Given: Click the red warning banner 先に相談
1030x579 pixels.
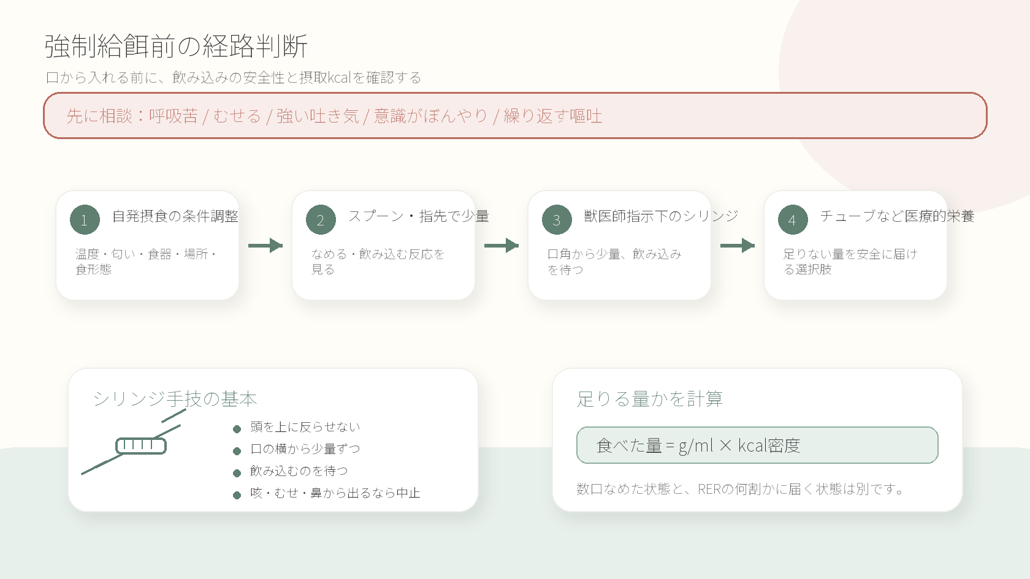Looking at the screenshot, I should 515,116.
